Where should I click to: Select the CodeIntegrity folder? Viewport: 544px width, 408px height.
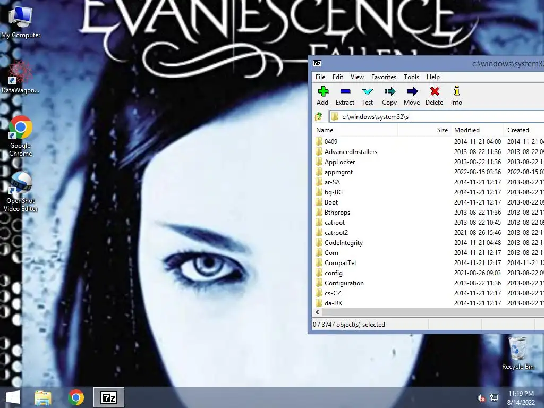(x=344, y=242)
